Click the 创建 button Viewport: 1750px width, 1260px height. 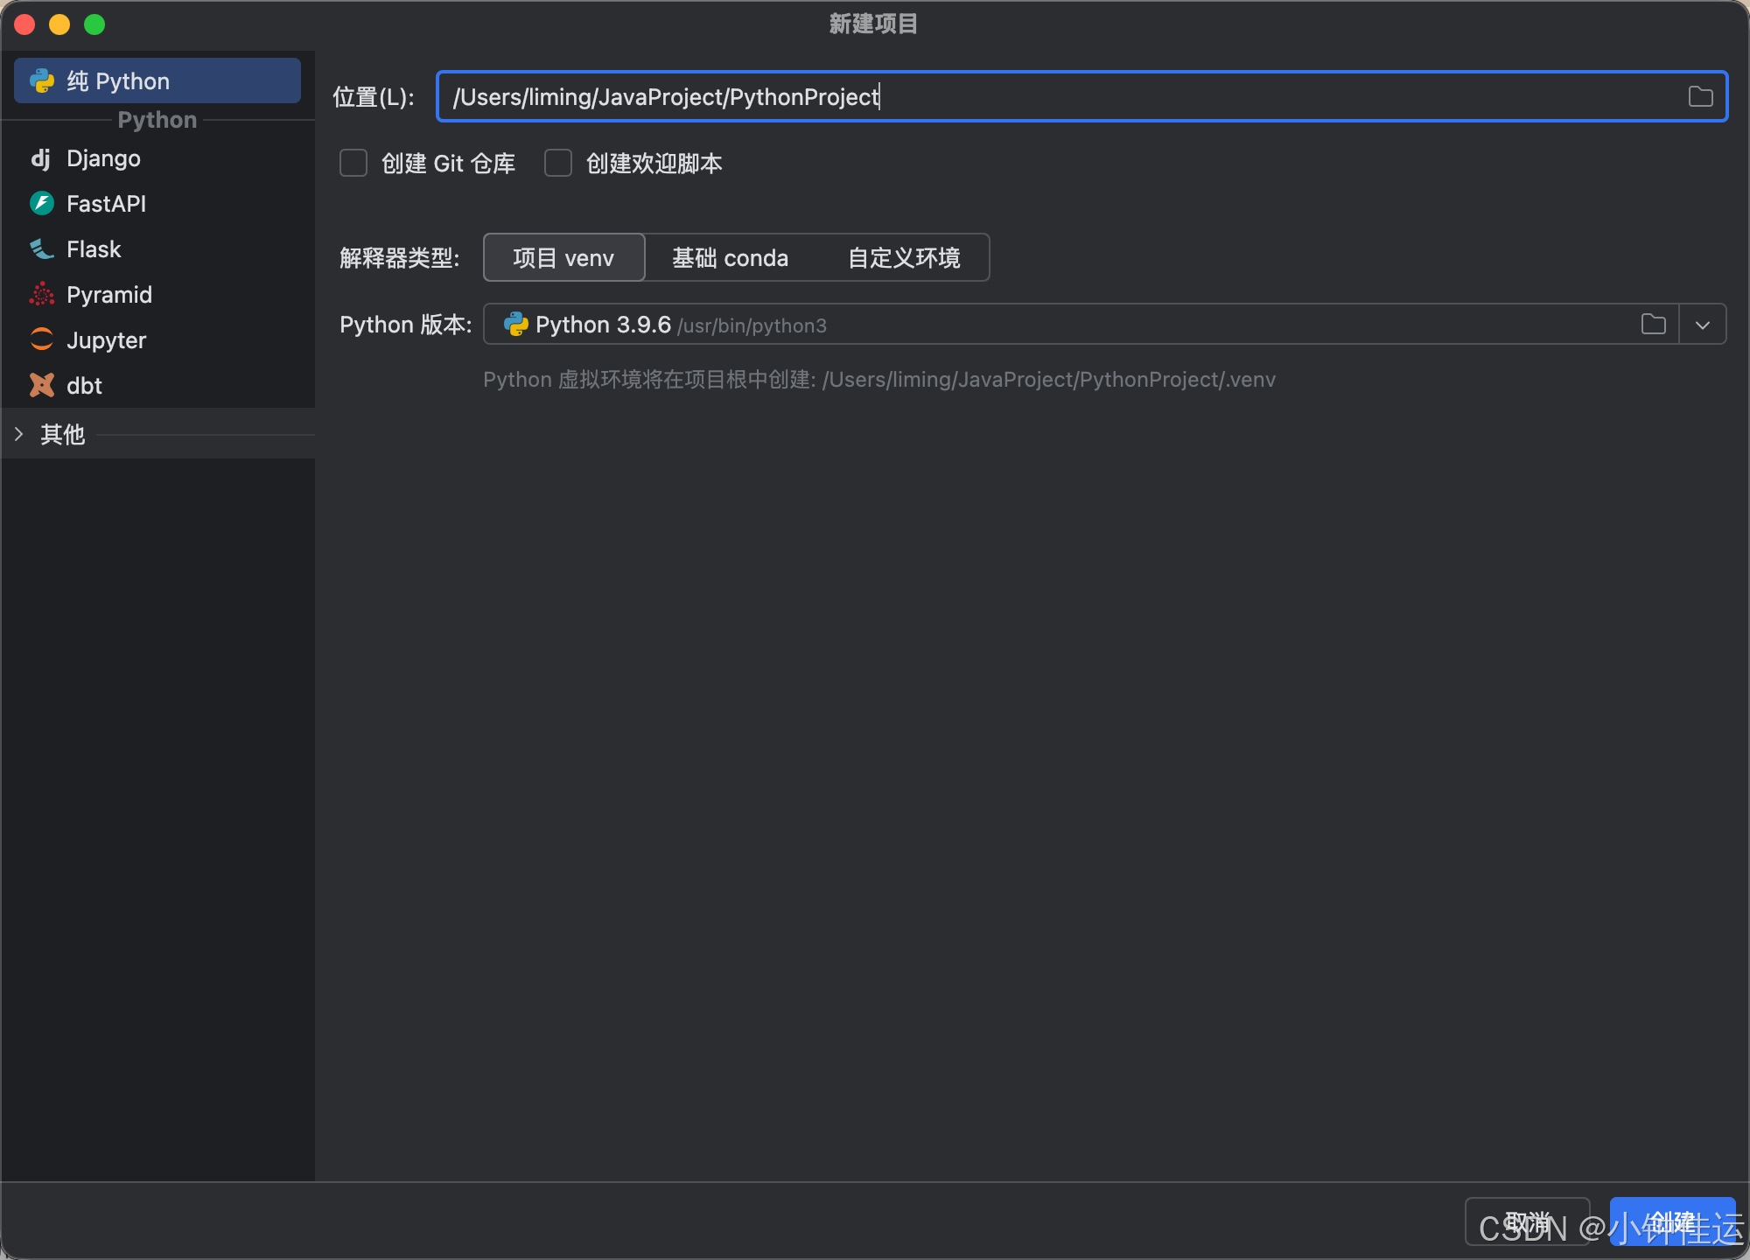click(1672, 1221)
